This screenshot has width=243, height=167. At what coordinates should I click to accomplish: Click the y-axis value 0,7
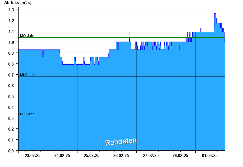point(11,75)
